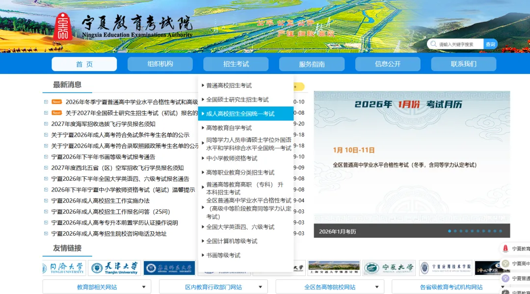The height and width of the screenshot is (294, 530).
Task: Expand the 区内教育行政部门网站 dropdown
Action: pyautogui.click(x=213, y=287)
